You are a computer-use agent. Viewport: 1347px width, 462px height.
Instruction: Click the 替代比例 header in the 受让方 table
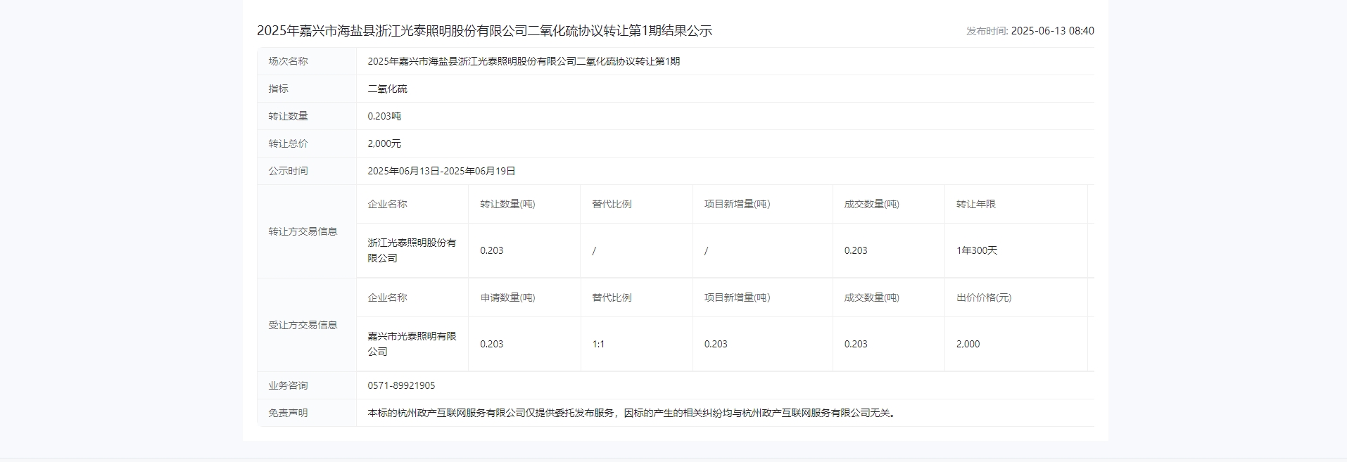pyautogui.click(x=612, y=297)
